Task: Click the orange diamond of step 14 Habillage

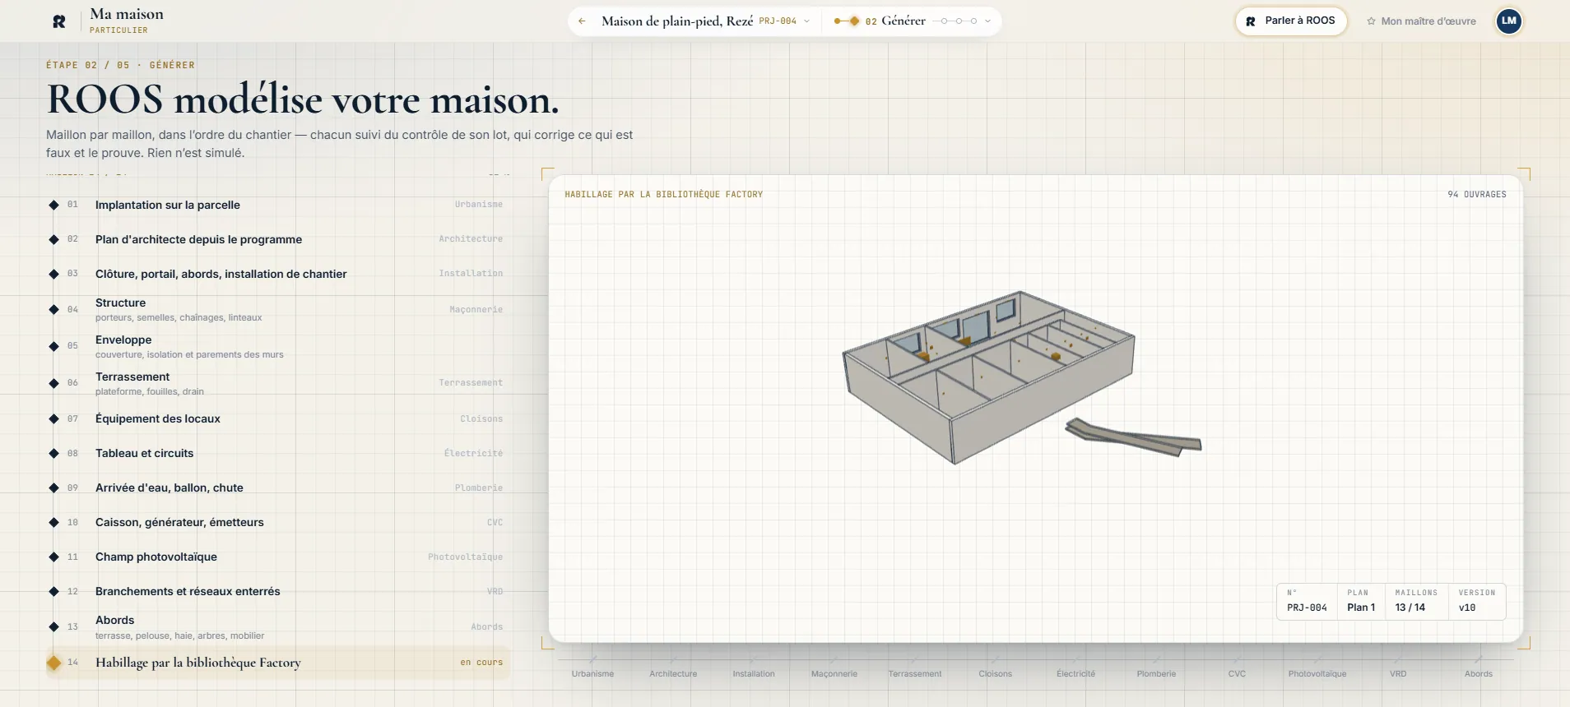Action: pyautogui.click(x=53, y=663)
